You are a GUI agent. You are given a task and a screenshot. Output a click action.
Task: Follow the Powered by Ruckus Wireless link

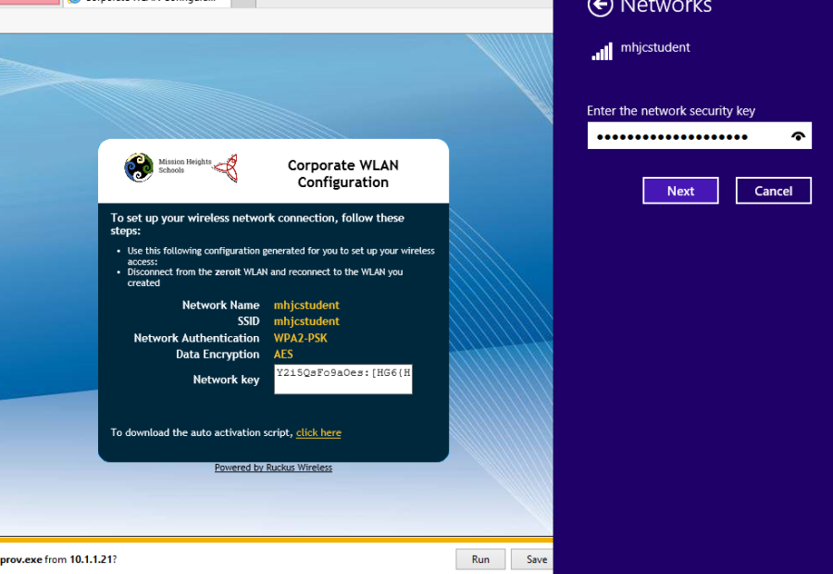pyautogui.click(x=272, y=467)
